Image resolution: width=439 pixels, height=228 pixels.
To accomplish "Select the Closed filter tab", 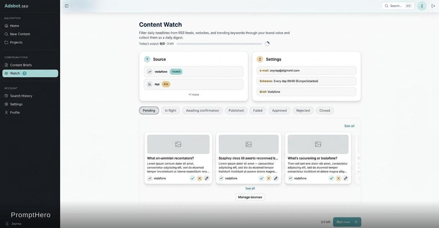I will tap(325, 111).
